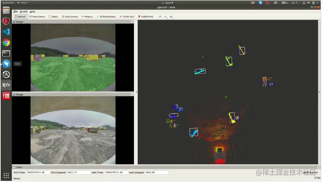322x182 pixels.
Task: Expand the right side panel arrow handle
Action: 319,92
